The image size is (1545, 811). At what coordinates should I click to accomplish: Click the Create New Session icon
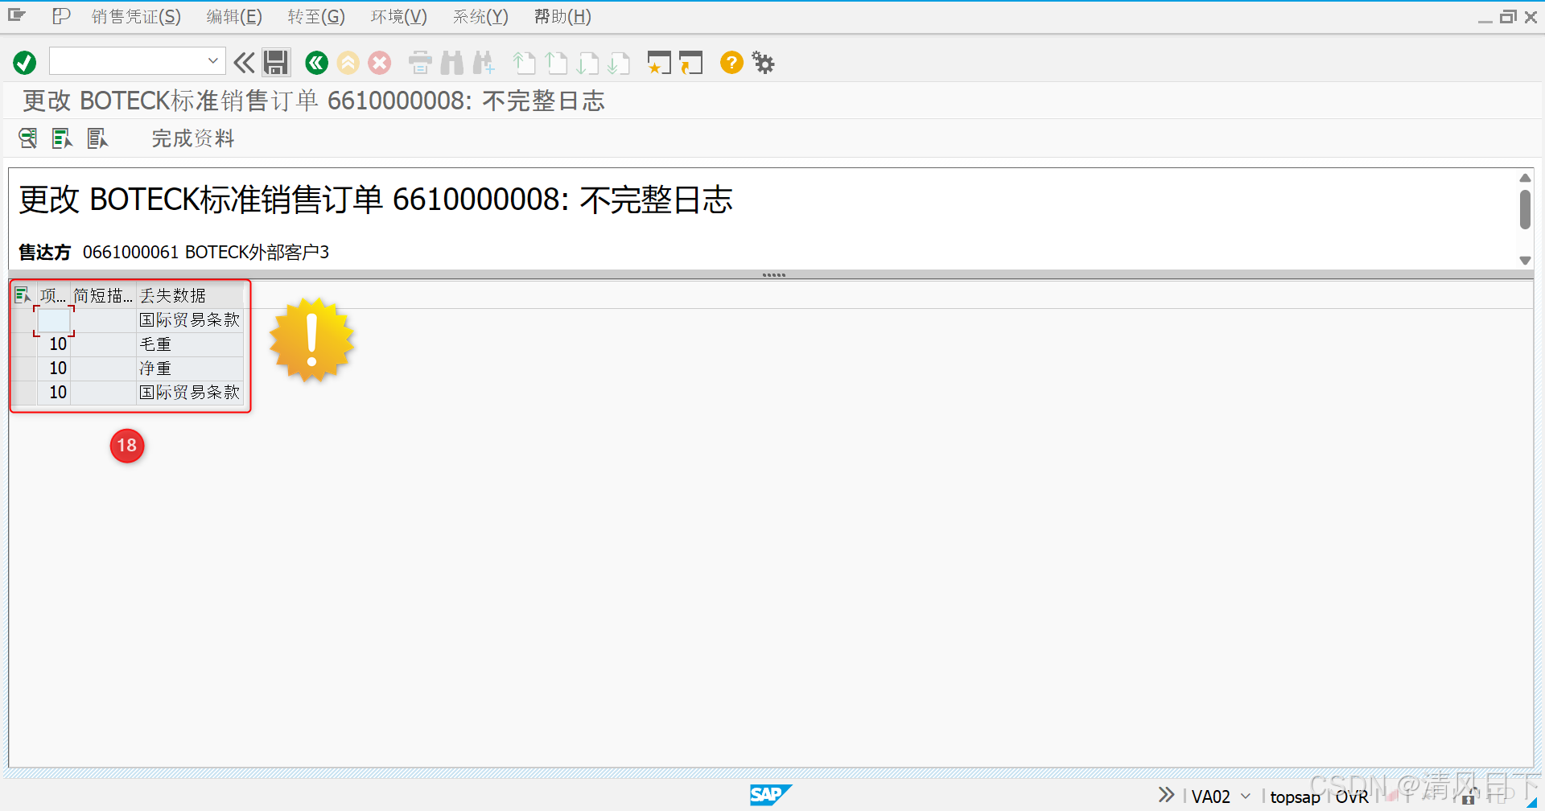[659, 63]
